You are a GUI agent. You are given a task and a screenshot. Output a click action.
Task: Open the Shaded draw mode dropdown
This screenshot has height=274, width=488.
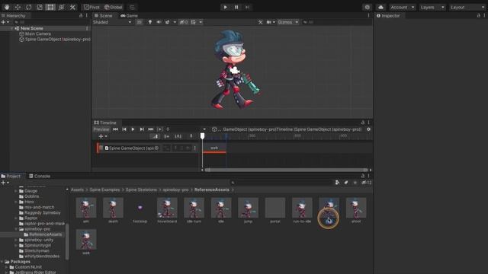[112, 22]
